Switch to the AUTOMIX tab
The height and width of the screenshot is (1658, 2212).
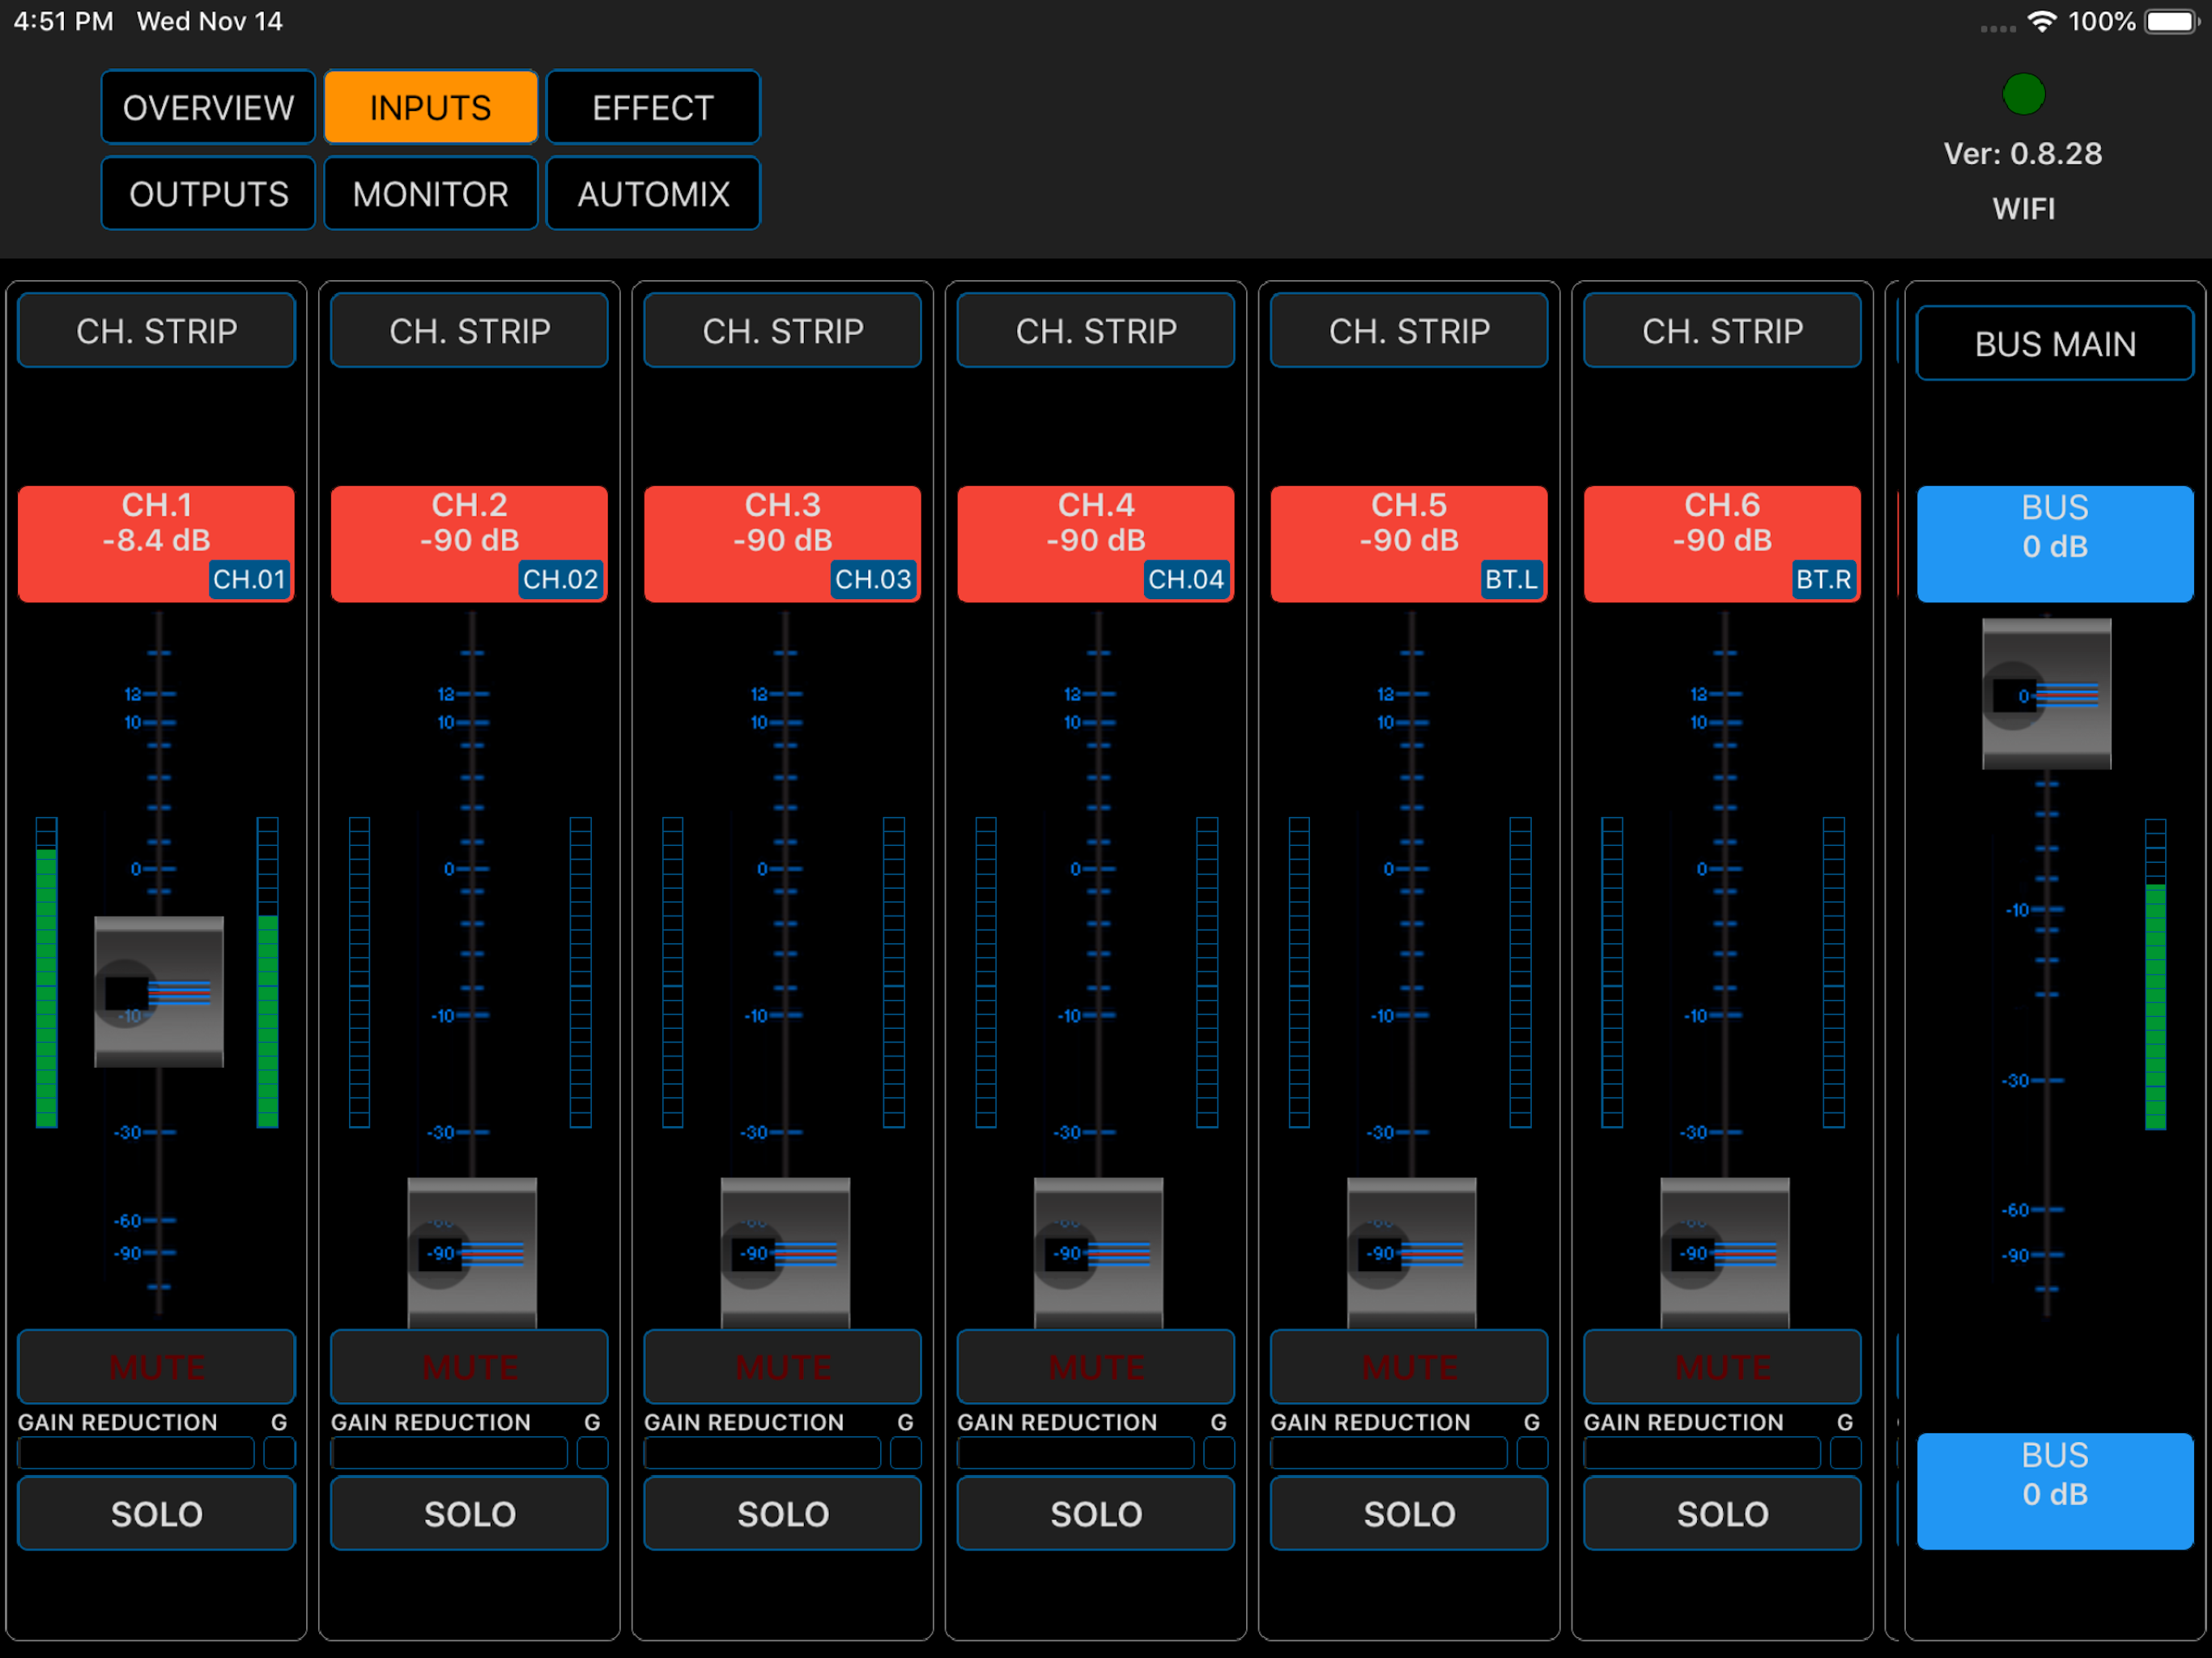click(653, 193)
